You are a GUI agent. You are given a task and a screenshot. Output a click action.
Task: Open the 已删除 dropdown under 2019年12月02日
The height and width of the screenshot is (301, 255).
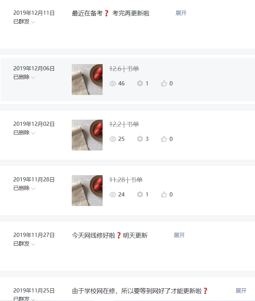pyautogui.click(x=24, y=133)
